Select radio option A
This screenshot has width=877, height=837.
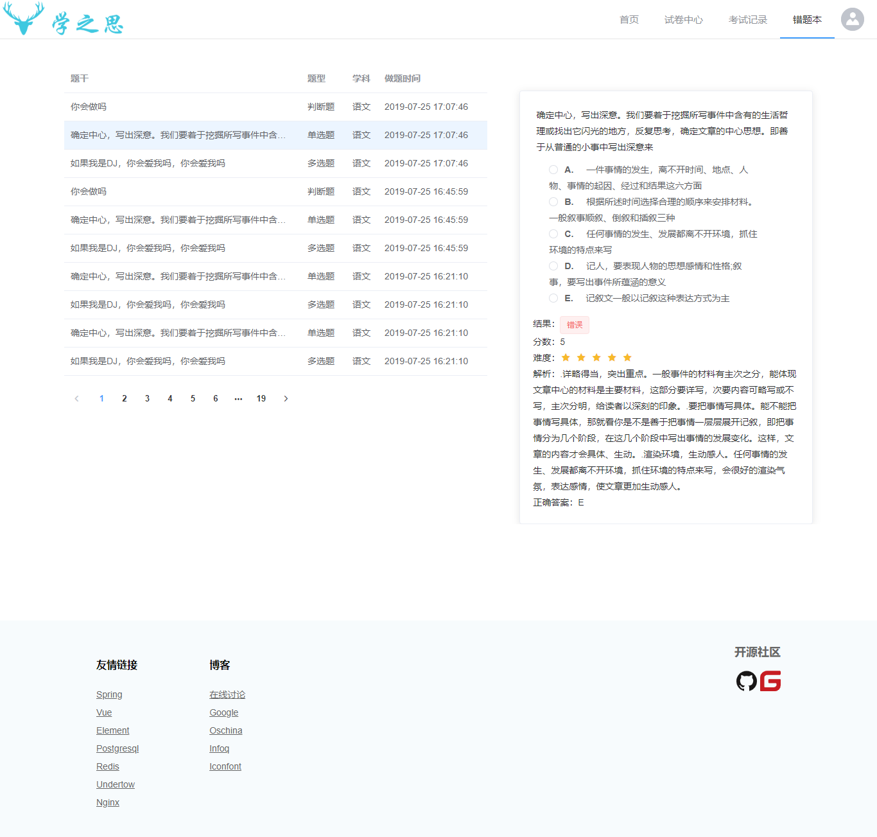(553, 170)
